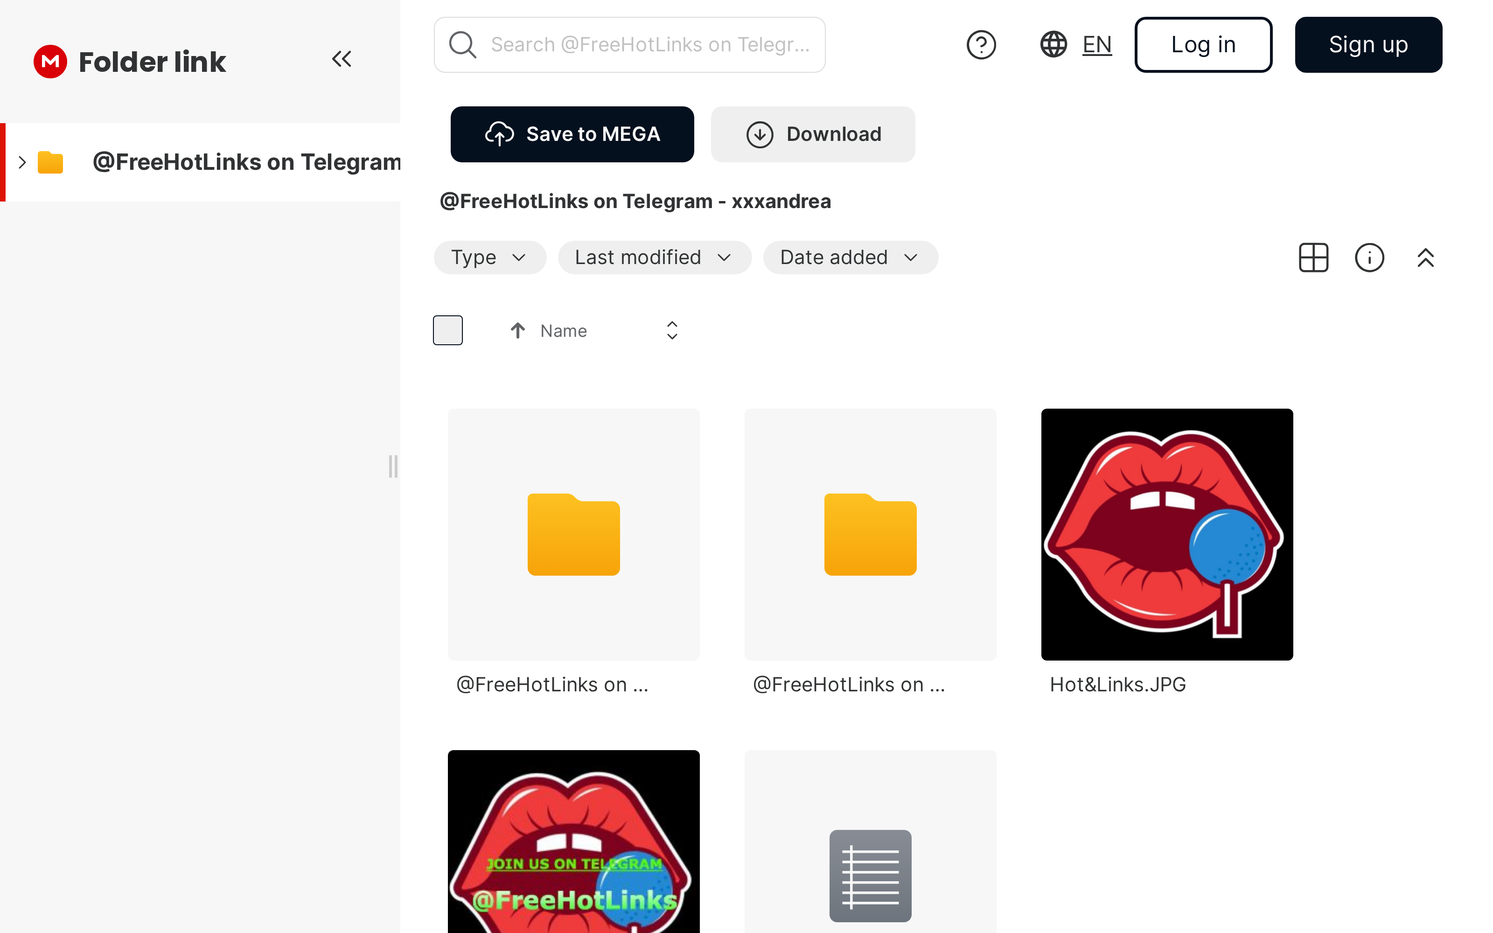1493x933 pixels.
Task: Open the Type filter dropdown
Action: [x=490, y=258]
